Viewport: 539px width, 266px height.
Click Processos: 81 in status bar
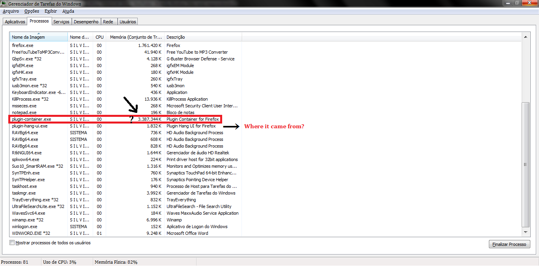15,262
